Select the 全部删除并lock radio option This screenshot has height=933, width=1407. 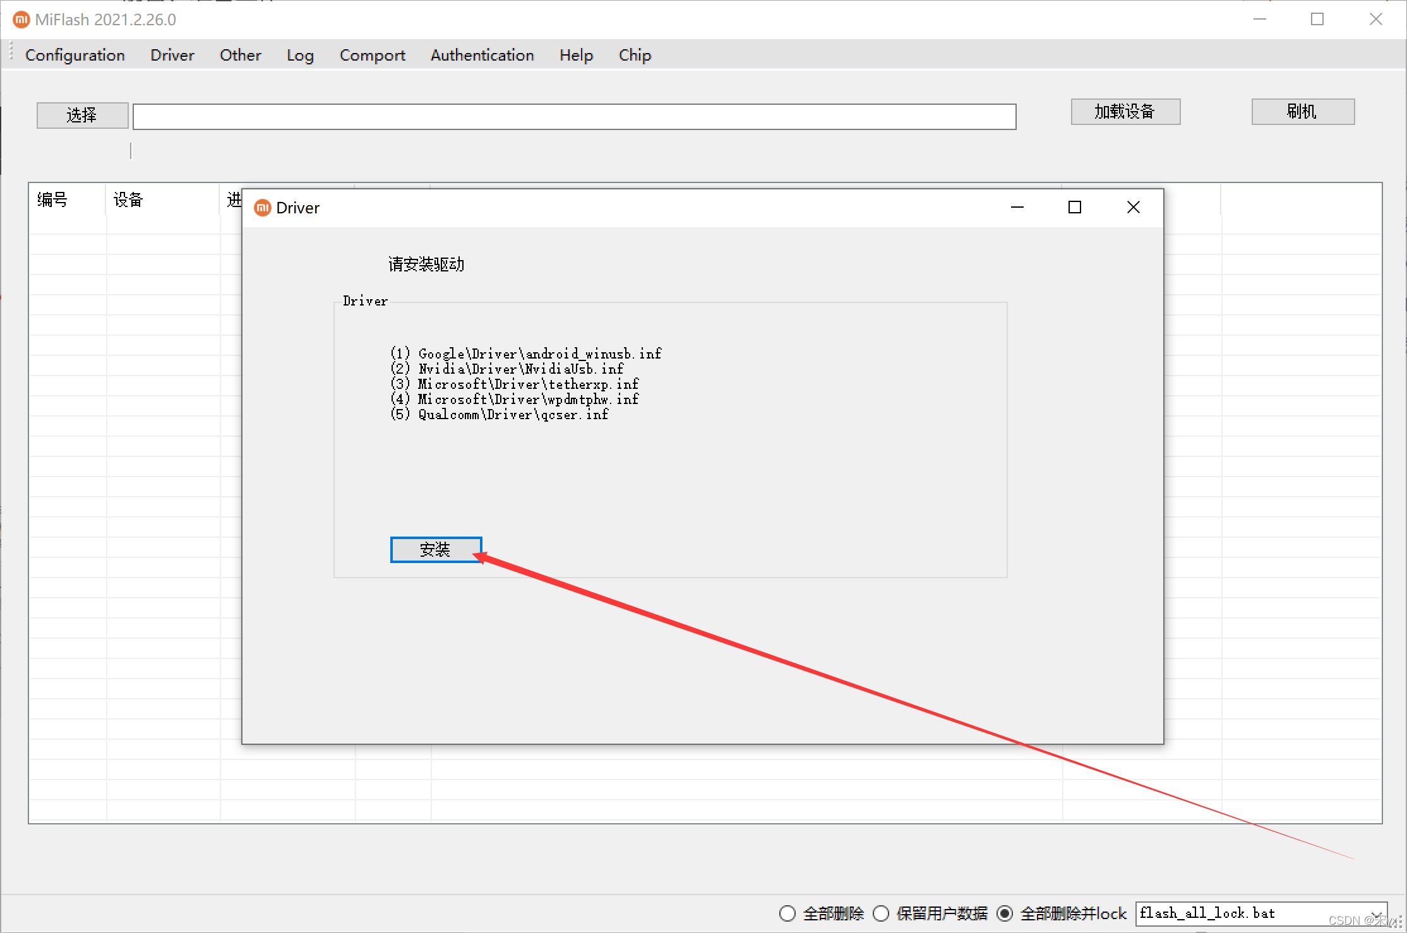(1005, 913)
